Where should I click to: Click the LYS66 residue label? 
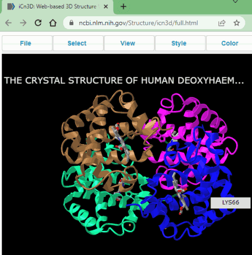click(x=231, y=202)
